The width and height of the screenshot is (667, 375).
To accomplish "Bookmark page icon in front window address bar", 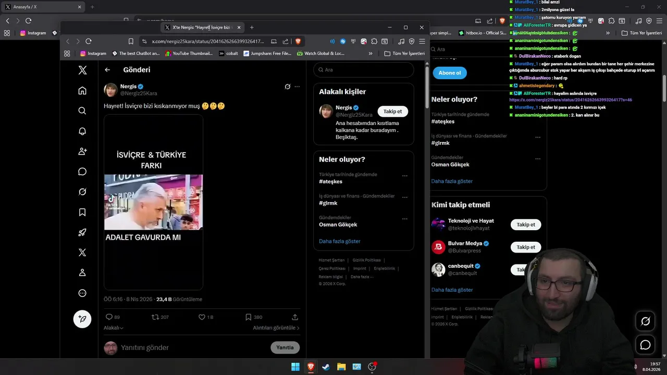I will coord(131,41).
